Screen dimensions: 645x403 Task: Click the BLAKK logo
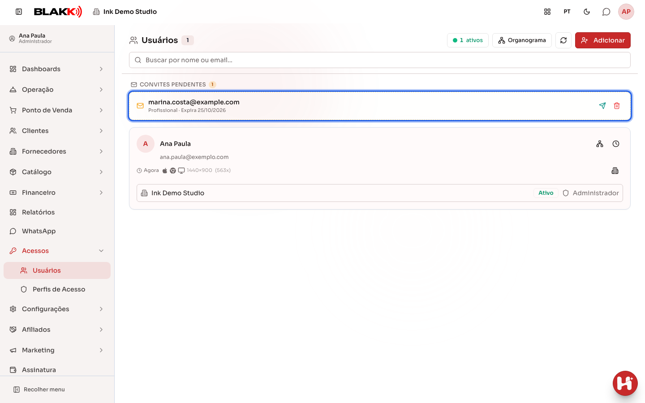[x=58, y=12]
